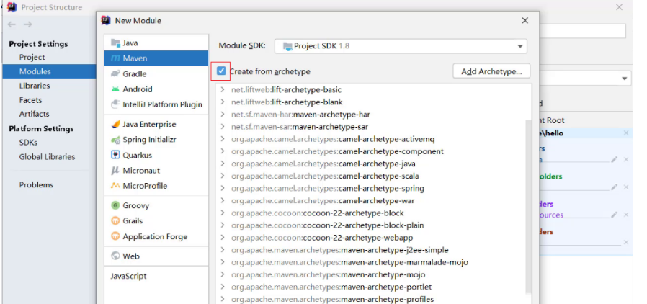Expand maven-archetype-sar node
The width and height of the screenshot is (647, 304).
point(223,127)
